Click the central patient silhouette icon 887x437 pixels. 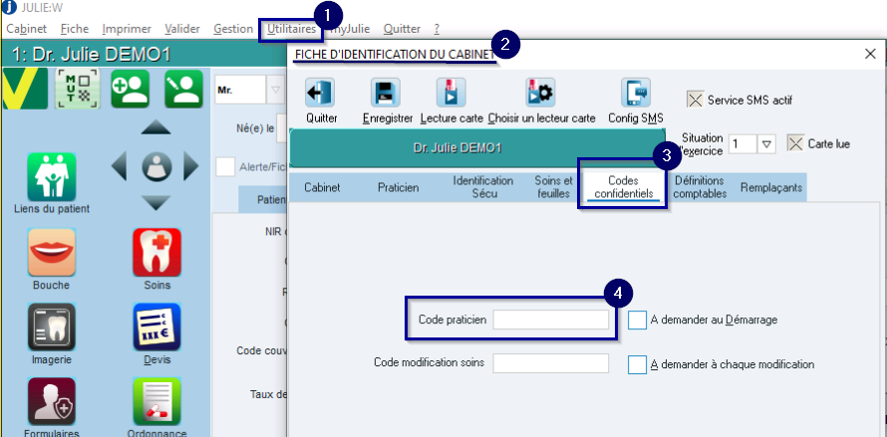click(x=156, y=167)
